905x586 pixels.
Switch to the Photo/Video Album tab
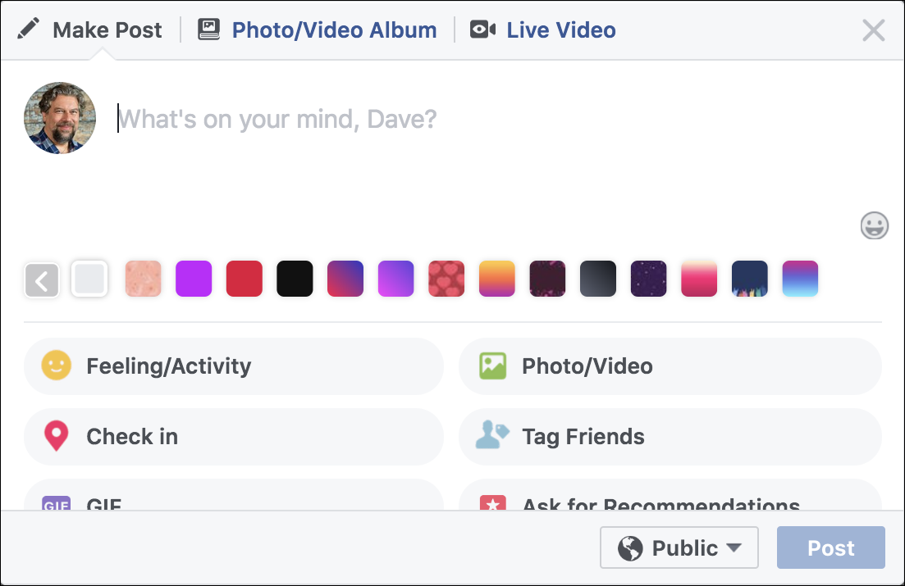tap(333, 30)
